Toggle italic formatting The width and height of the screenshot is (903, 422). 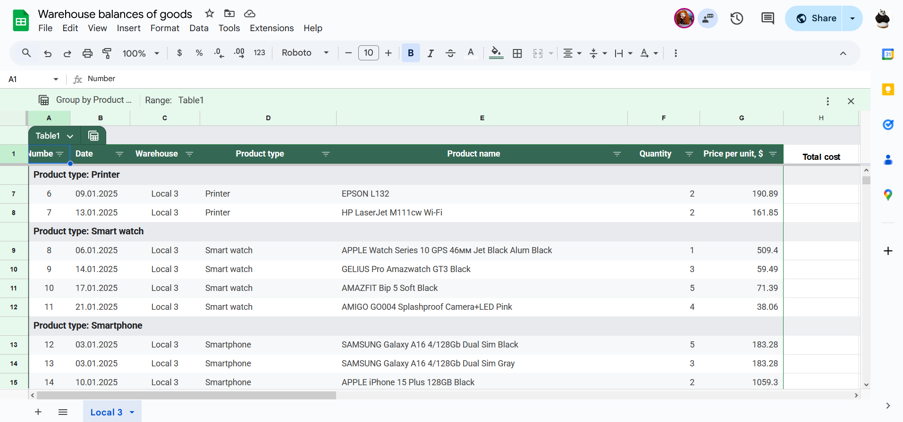430,53
